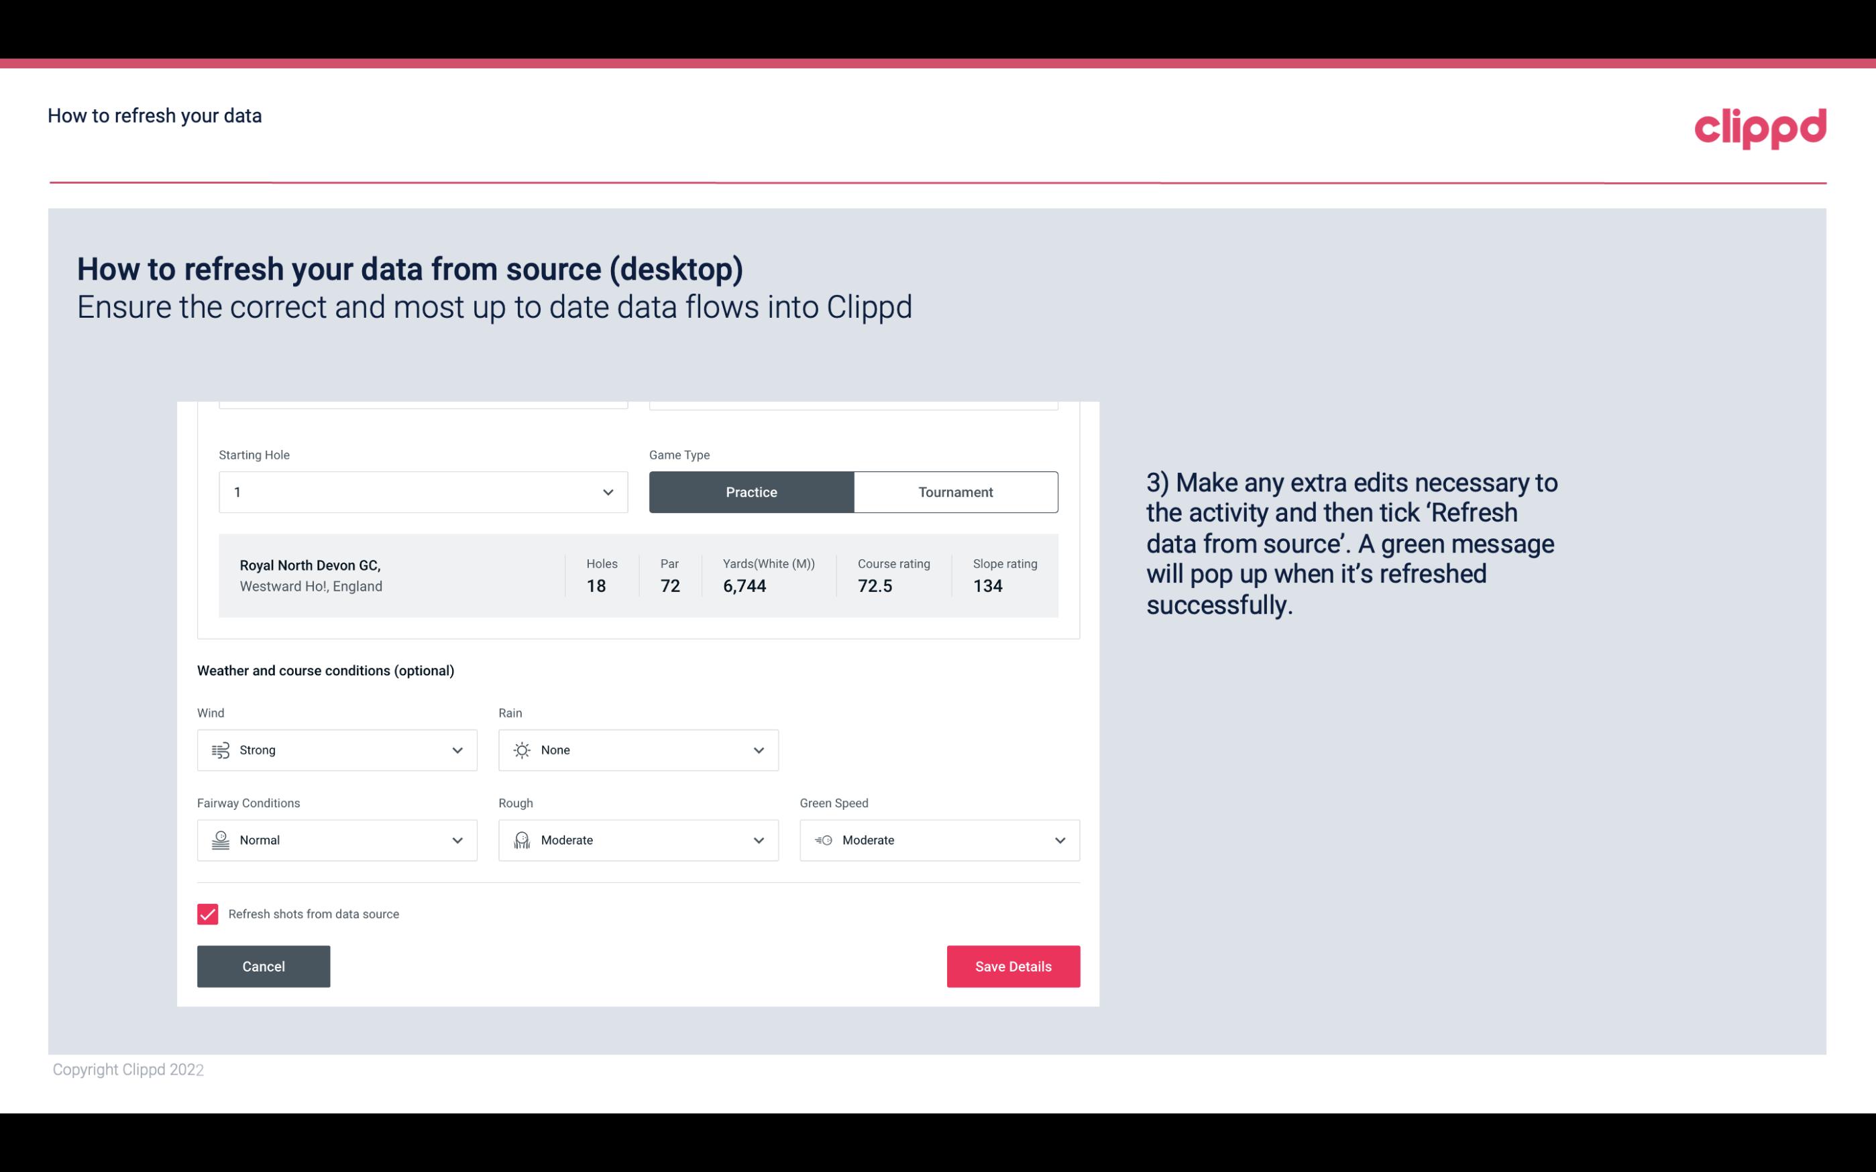Select Practice game type tab
1876x1172 pixels.
click(753, 490)
